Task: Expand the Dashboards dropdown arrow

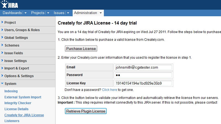Action: click(x=25, y=13)
